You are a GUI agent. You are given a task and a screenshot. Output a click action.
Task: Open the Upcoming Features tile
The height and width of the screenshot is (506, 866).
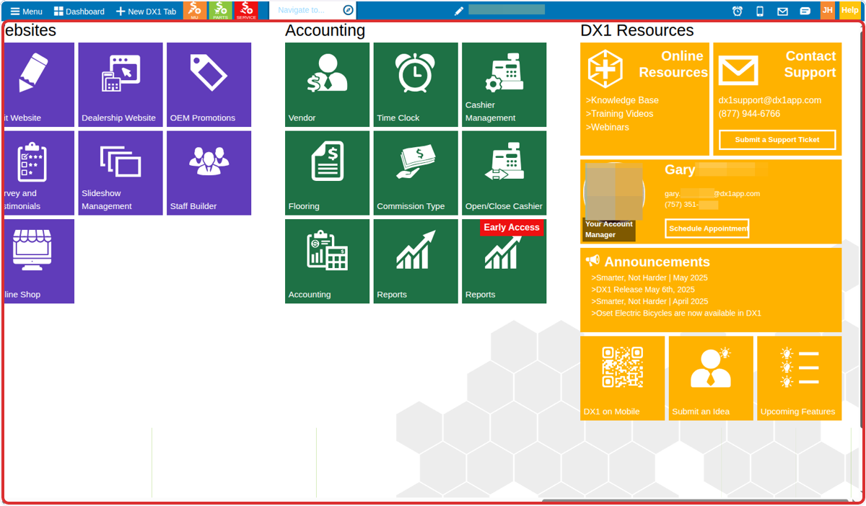point(799,378)
